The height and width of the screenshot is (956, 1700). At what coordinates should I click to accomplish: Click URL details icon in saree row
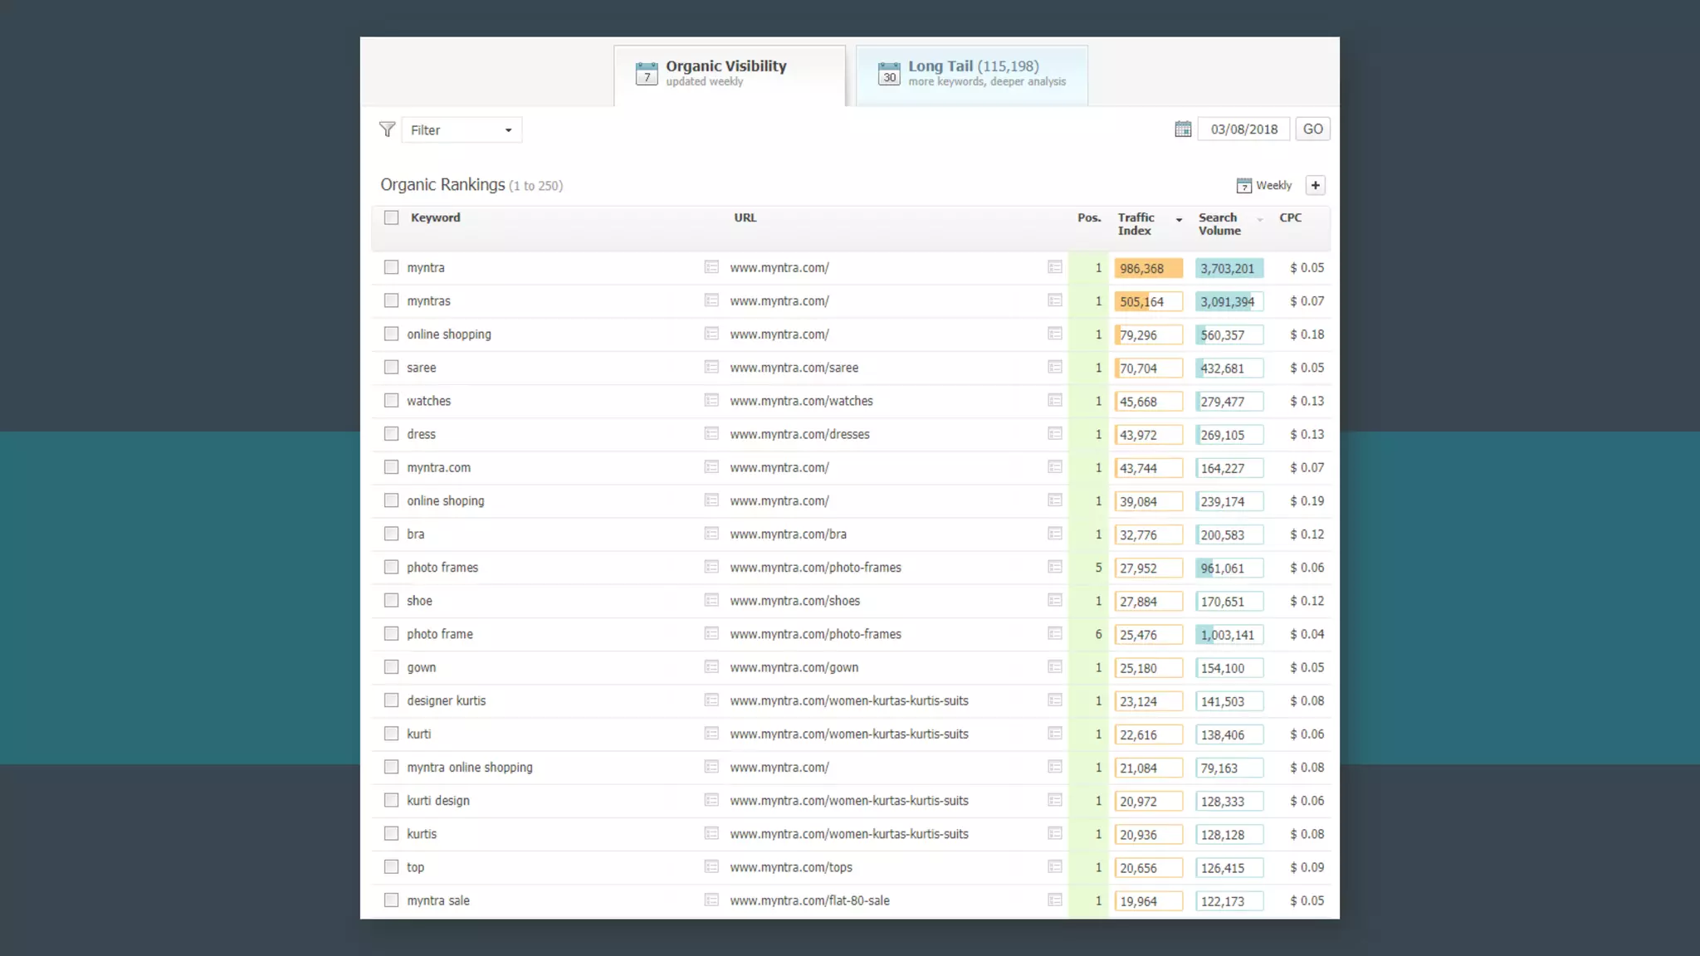(x=1055, y=367)
